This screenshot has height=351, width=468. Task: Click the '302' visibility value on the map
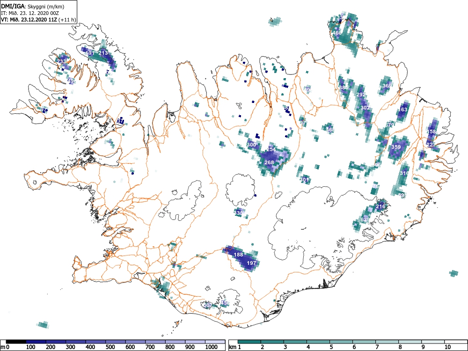coord(365,108)
